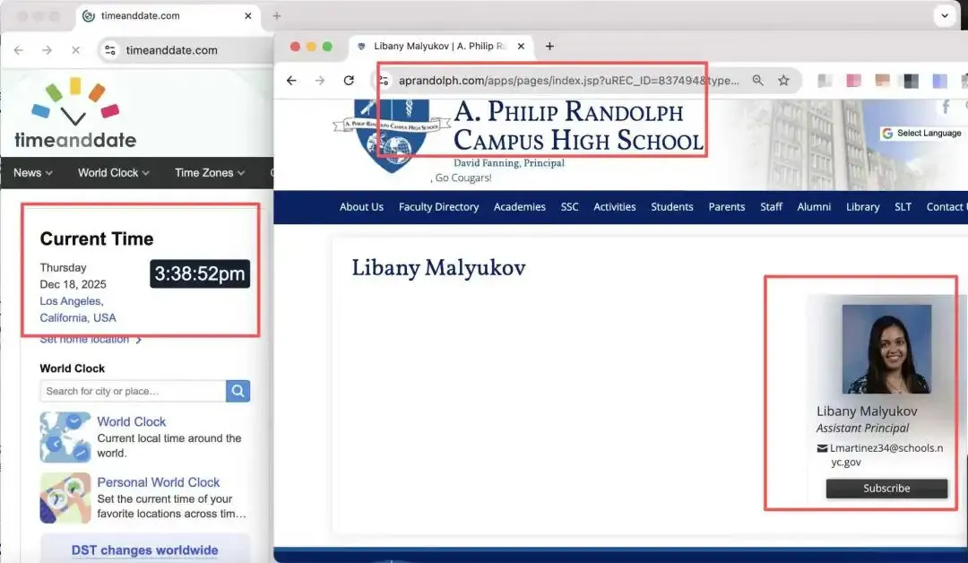This screenshot has height=563, width=968.
Task: Open Alumni menu item
Action: tap(814, 207)
